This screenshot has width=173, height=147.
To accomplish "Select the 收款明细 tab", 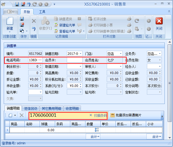I will [x=72, y=109].
